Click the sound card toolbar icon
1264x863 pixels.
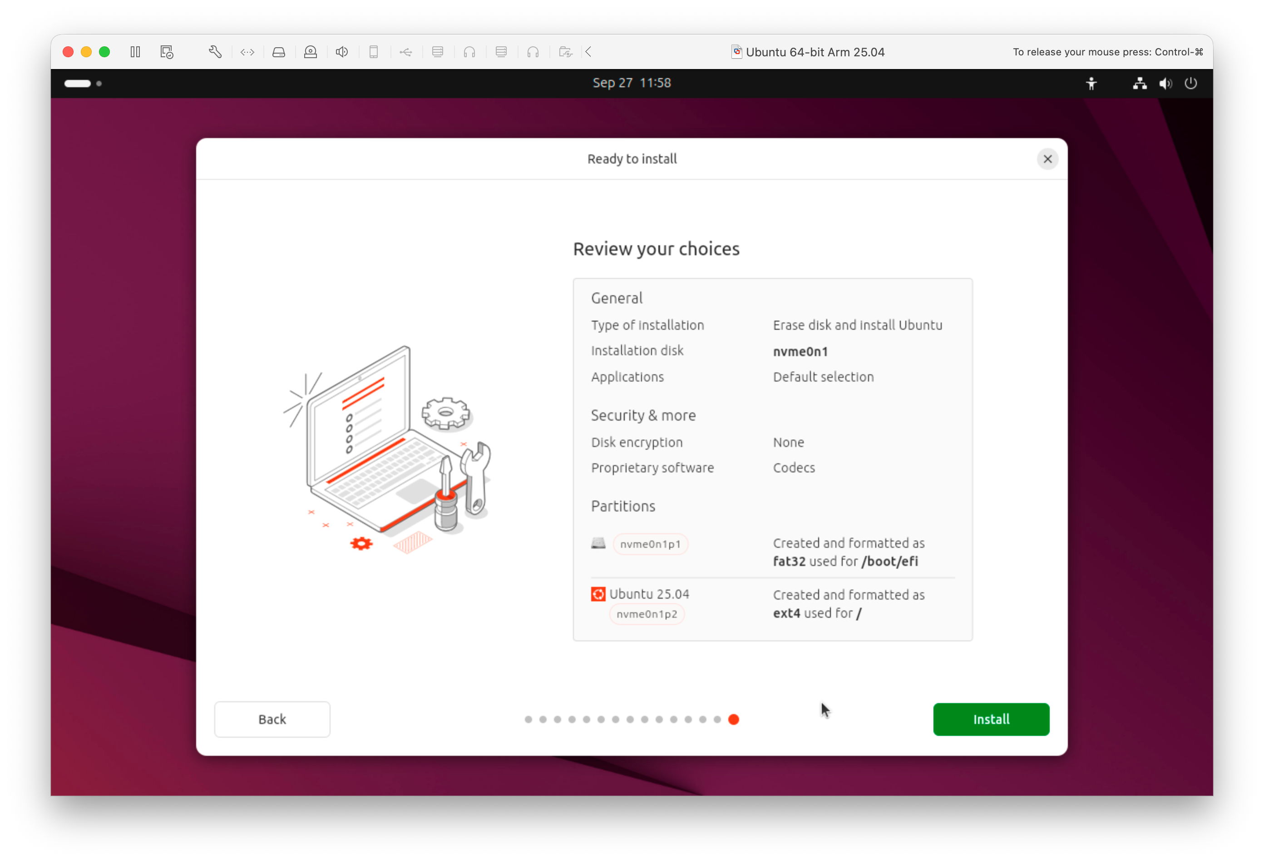pos(342,52)
